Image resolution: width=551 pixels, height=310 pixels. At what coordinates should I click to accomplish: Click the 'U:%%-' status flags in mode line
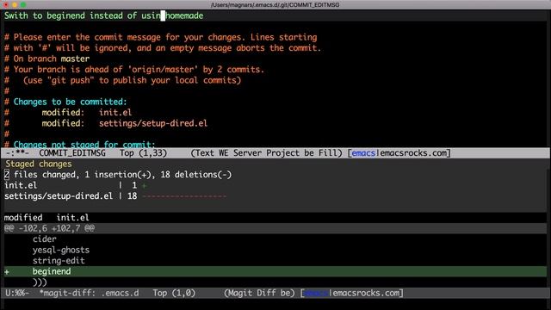(x=17, y=293)
